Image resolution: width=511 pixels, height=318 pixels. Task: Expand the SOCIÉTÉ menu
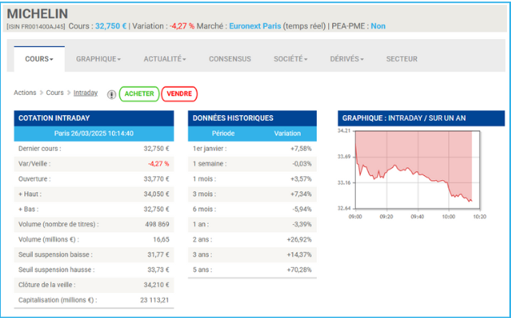pos(290,59)
